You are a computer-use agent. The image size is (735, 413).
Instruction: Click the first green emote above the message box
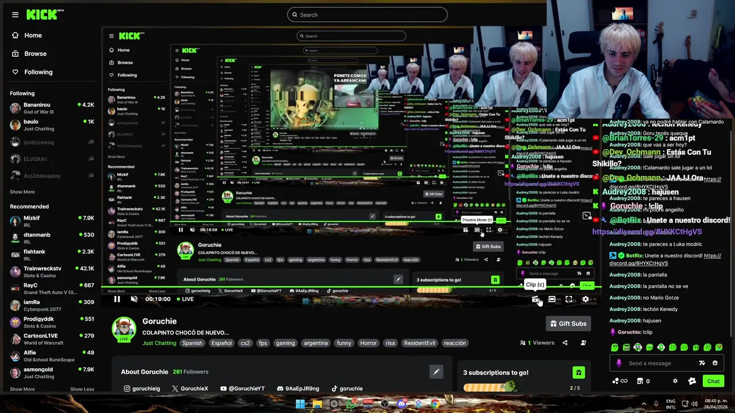point(614,347)
